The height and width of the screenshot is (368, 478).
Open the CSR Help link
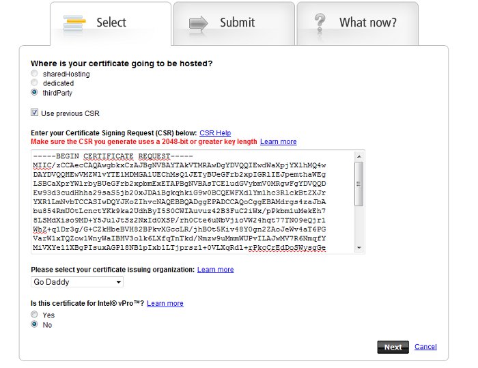tap(215, 132)
